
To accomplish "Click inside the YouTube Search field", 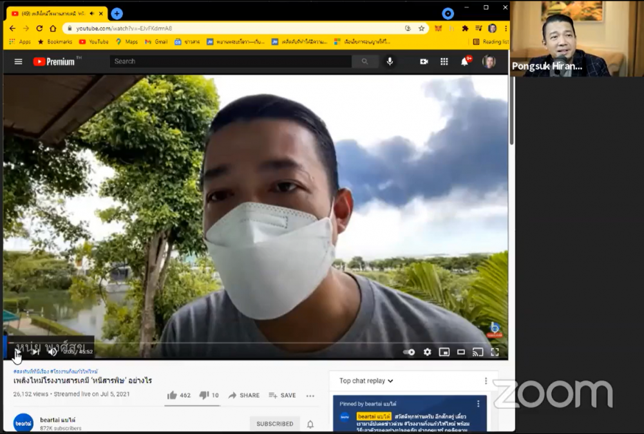I will pyautogui.click(x=231, y=62).
